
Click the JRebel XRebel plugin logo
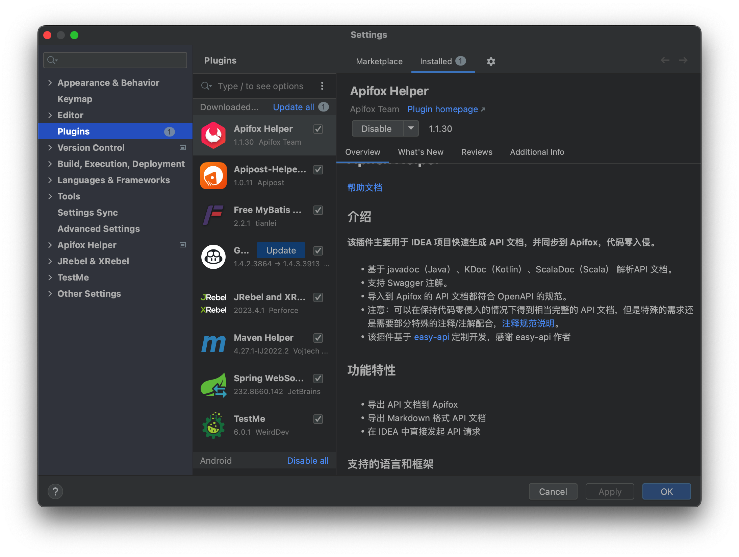point(213,304)
